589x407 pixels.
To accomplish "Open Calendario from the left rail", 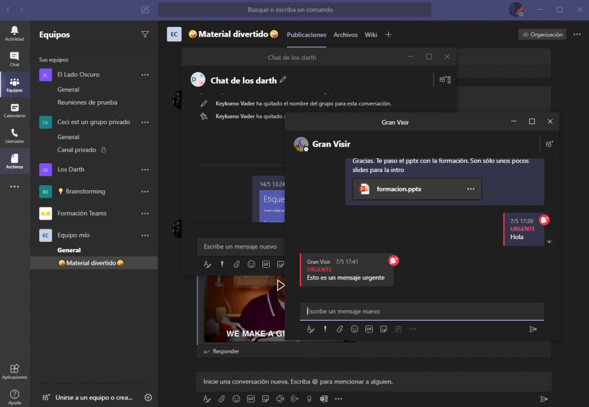I will [14, 109].
